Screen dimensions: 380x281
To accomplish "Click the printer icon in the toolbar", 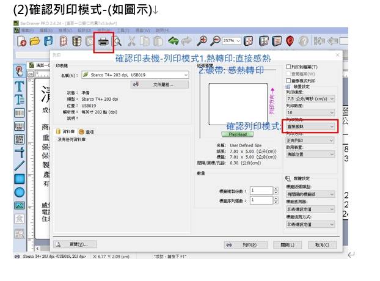I will (x=103, y=41).
